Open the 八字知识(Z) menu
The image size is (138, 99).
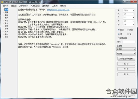pyautogui.click(x=35, y=6)
